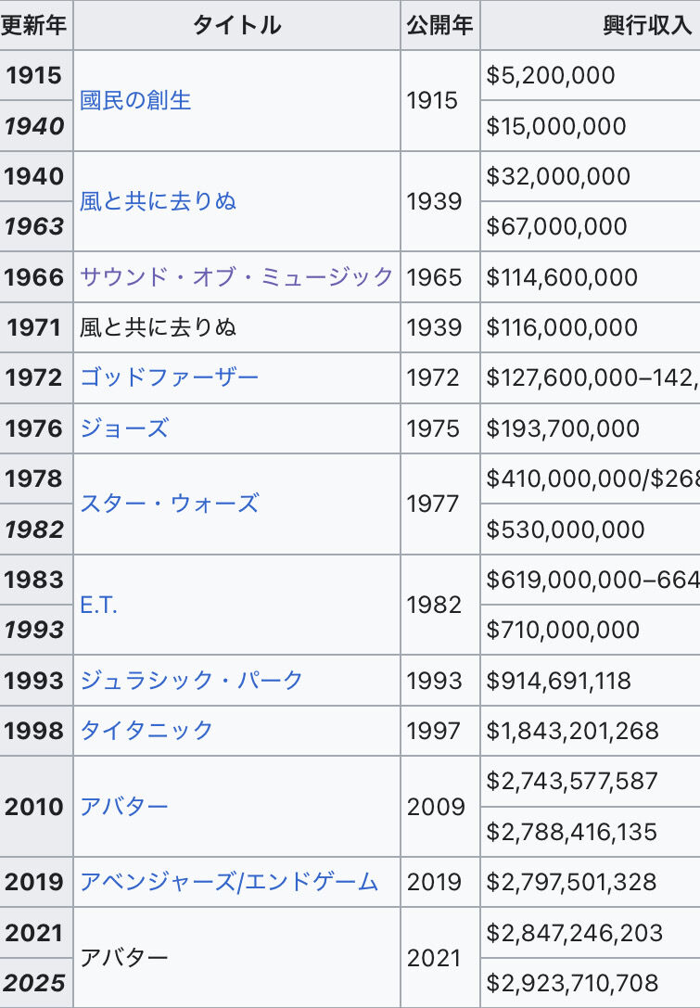Image resolution: width=700 pixels, height=1008 pixels.
Task: Open the blue アバター link
Action: 123,806
